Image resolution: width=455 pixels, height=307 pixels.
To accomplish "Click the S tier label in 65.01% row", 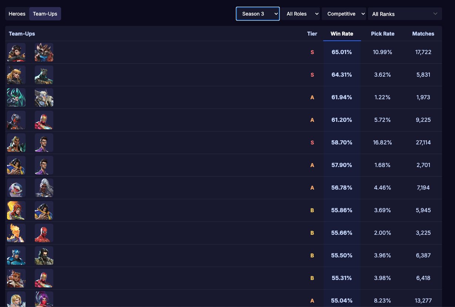I will tap(312, 52).
